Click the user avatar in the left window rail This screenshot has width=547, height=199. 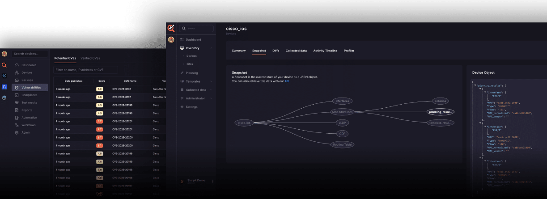[x=4, y=55]
